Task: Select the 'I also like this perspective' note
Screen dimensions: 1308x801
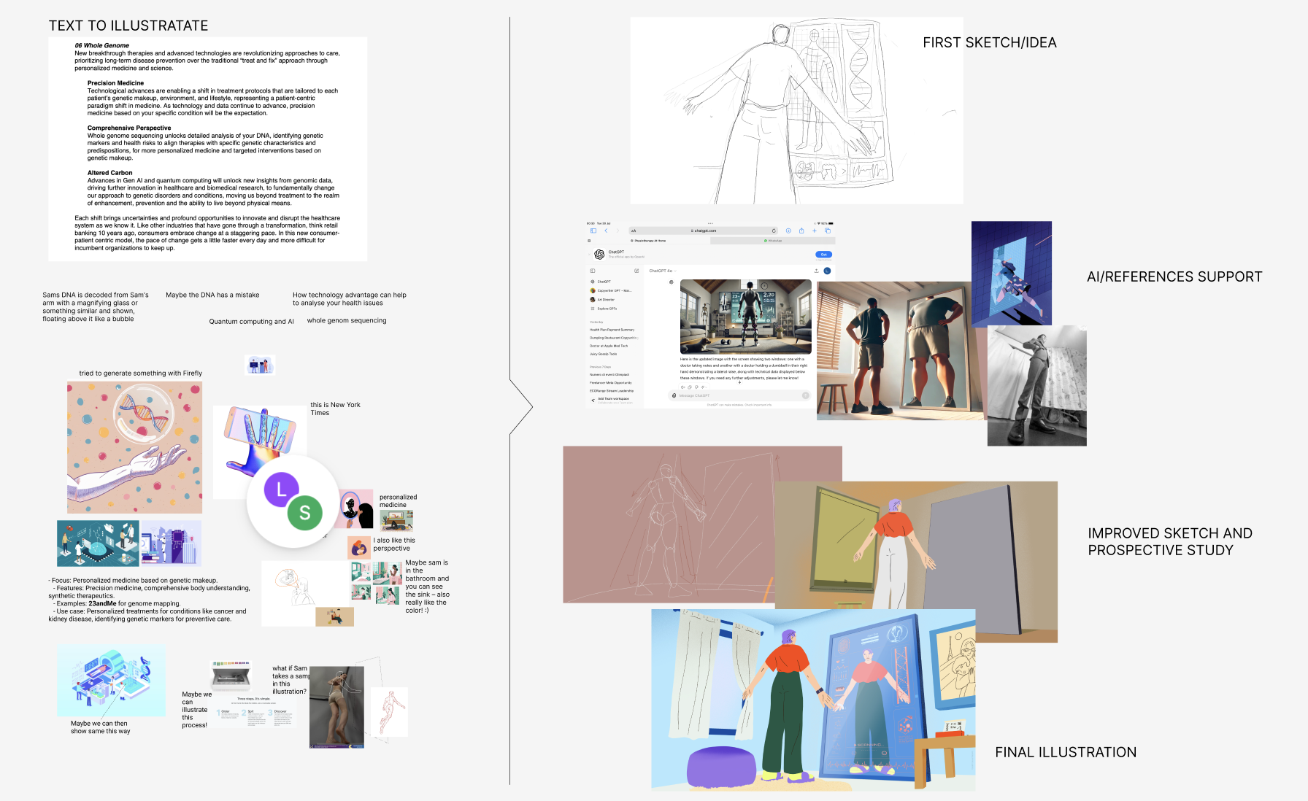Action: (x=394, y=544)
